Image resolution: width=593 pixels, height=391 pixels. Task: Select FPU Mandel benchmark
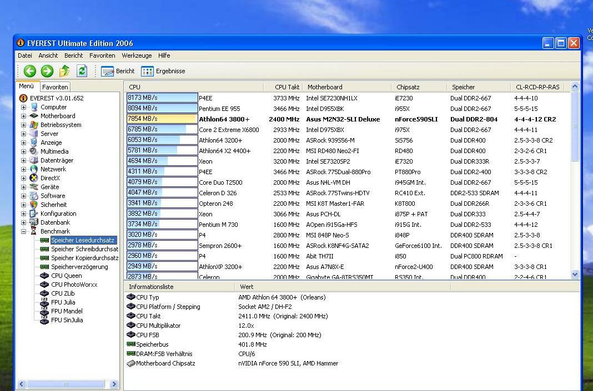pyautogui.click(x=67, y=311)
